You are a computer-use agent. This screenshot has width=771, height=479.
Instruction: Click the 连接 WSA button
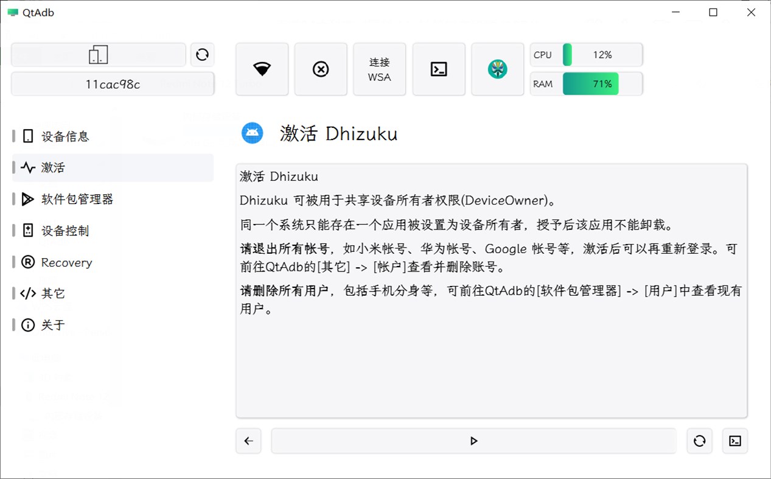coord(380,69)
